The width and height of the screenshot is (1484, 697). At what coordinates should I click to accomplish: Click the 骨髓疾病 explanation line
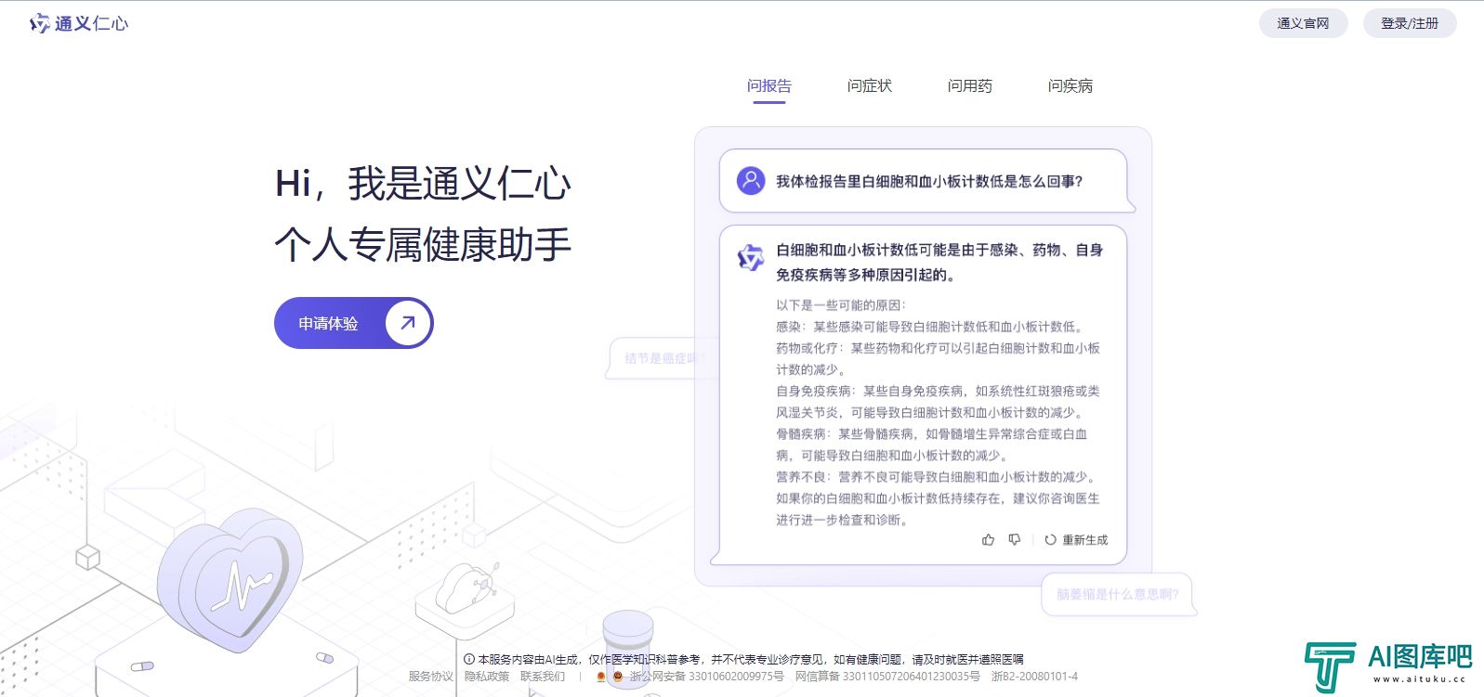coord(932,445)
